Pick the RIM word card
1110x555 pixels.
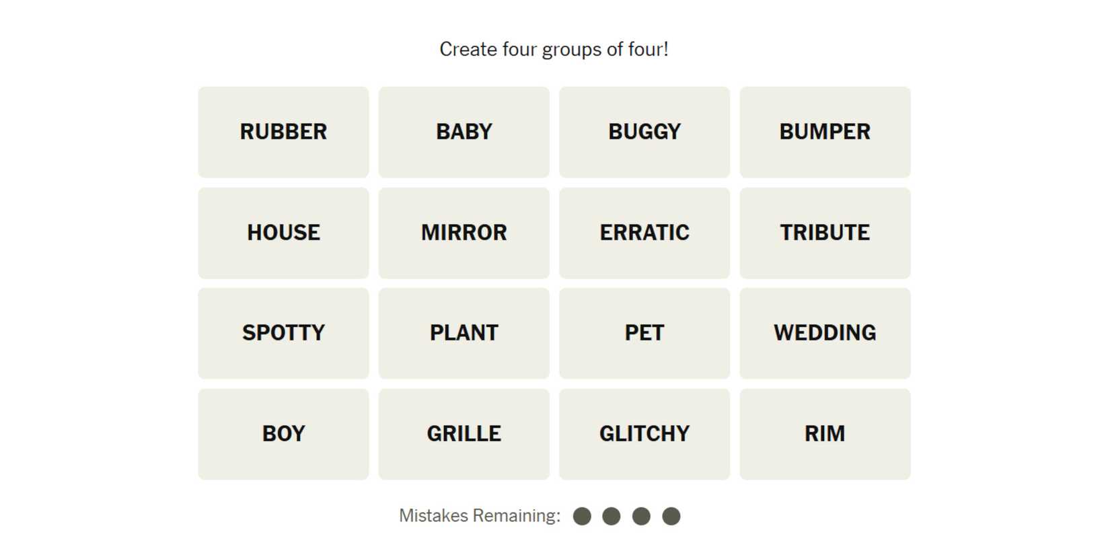825,434
